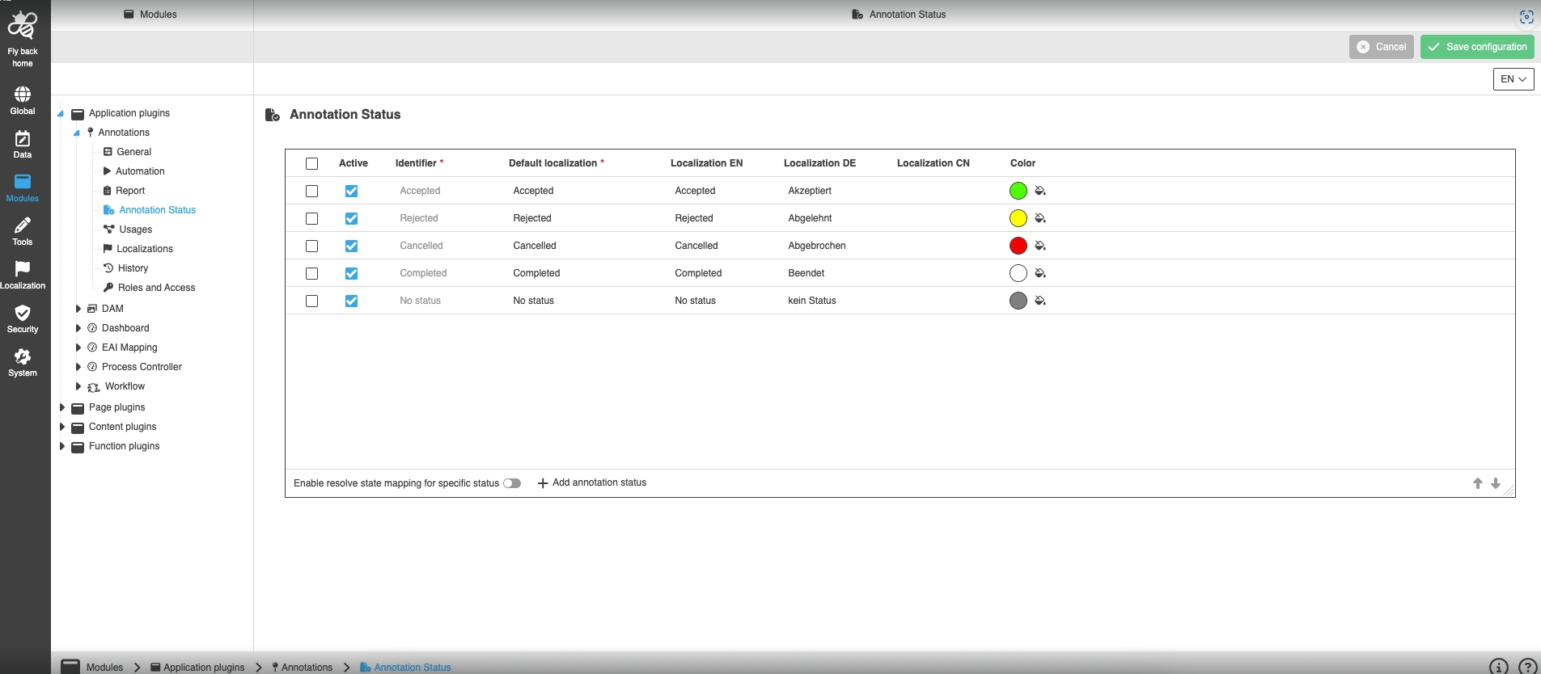
Task: Click Save configuration button
Action: click(1477, 47)
